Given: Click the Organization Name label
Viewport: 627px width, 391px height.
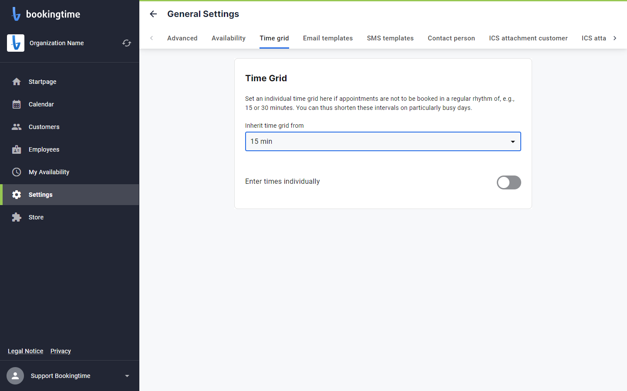Looking at the screenshot, I should tap(57, 43).
